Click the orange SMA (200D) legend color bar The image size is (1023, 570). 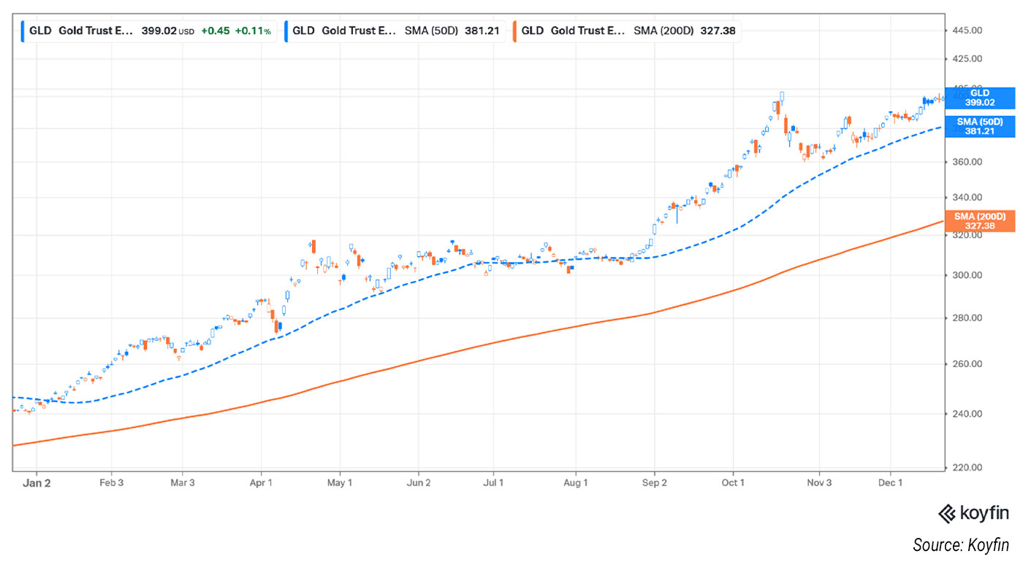pos(514,31)
